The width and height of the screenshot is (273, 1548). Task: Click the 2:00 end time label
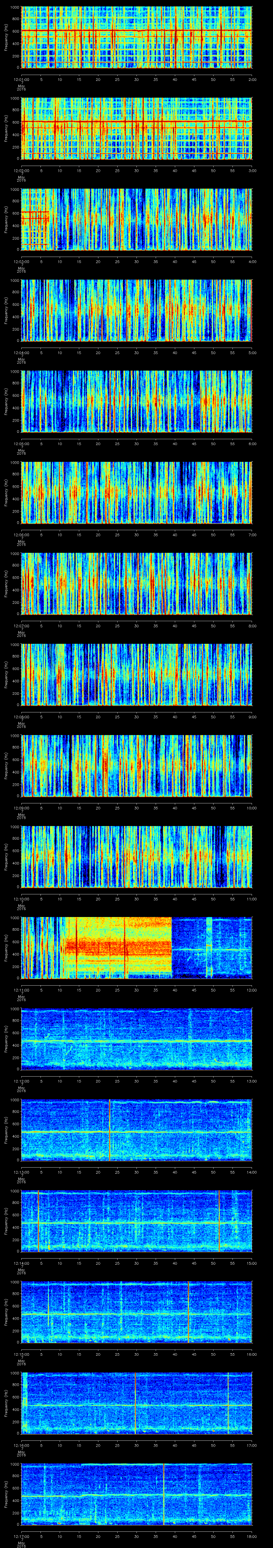(252, 79)
